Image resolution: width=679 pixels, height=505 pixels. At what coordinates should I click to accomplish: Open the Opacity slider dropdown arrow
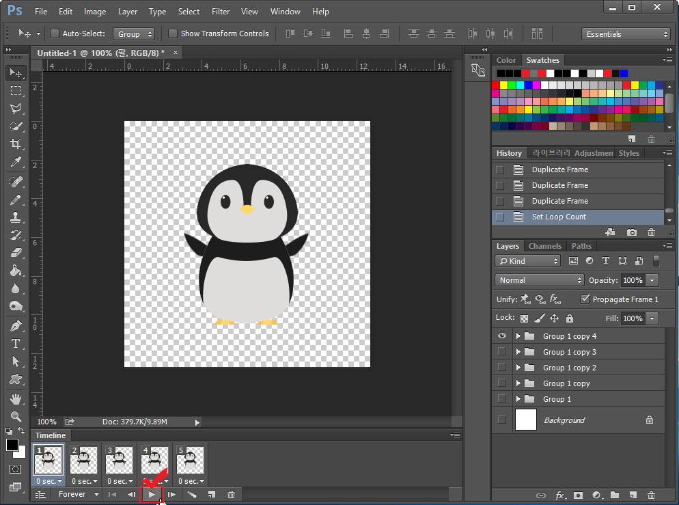point(652,280)
